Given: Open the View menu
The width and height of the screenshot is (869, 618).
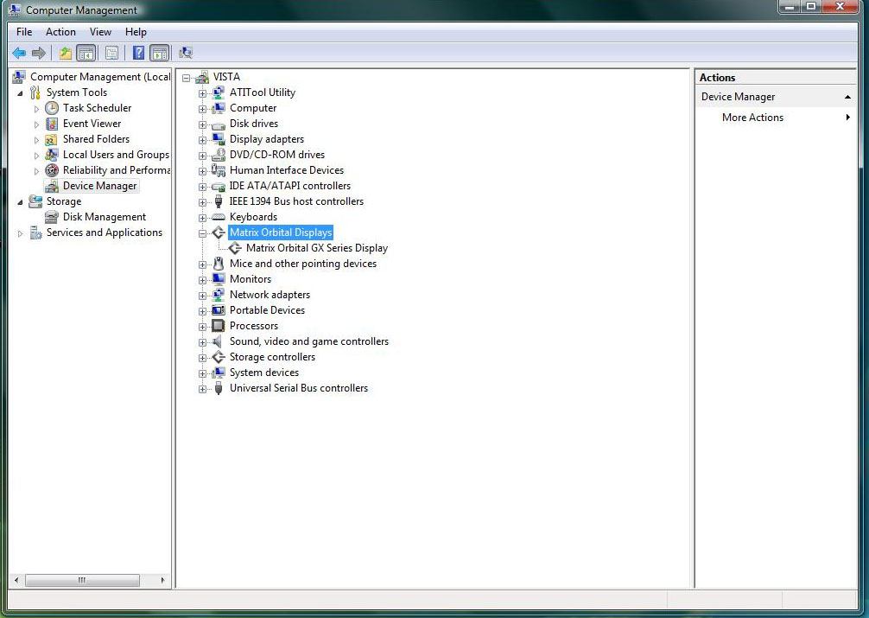Looking at the screenshot, I should (x=100, y=32).
